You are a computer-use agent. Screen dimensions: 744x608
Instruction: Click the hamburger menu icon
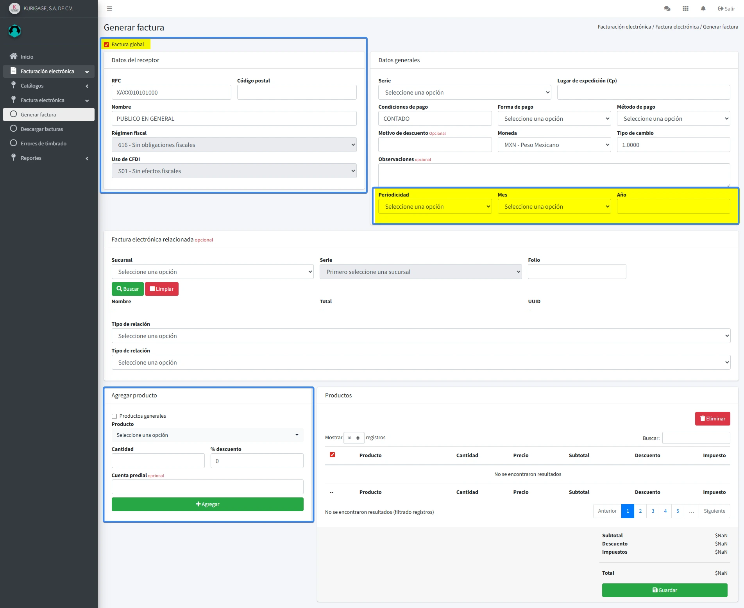coord(109,9)
